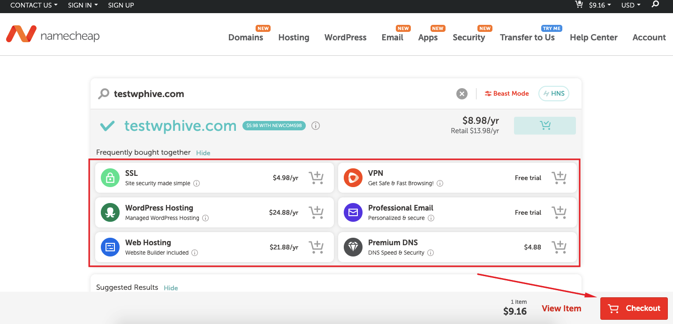
Task: Click the Namecheap logo
Action: (x=53, y=34)
